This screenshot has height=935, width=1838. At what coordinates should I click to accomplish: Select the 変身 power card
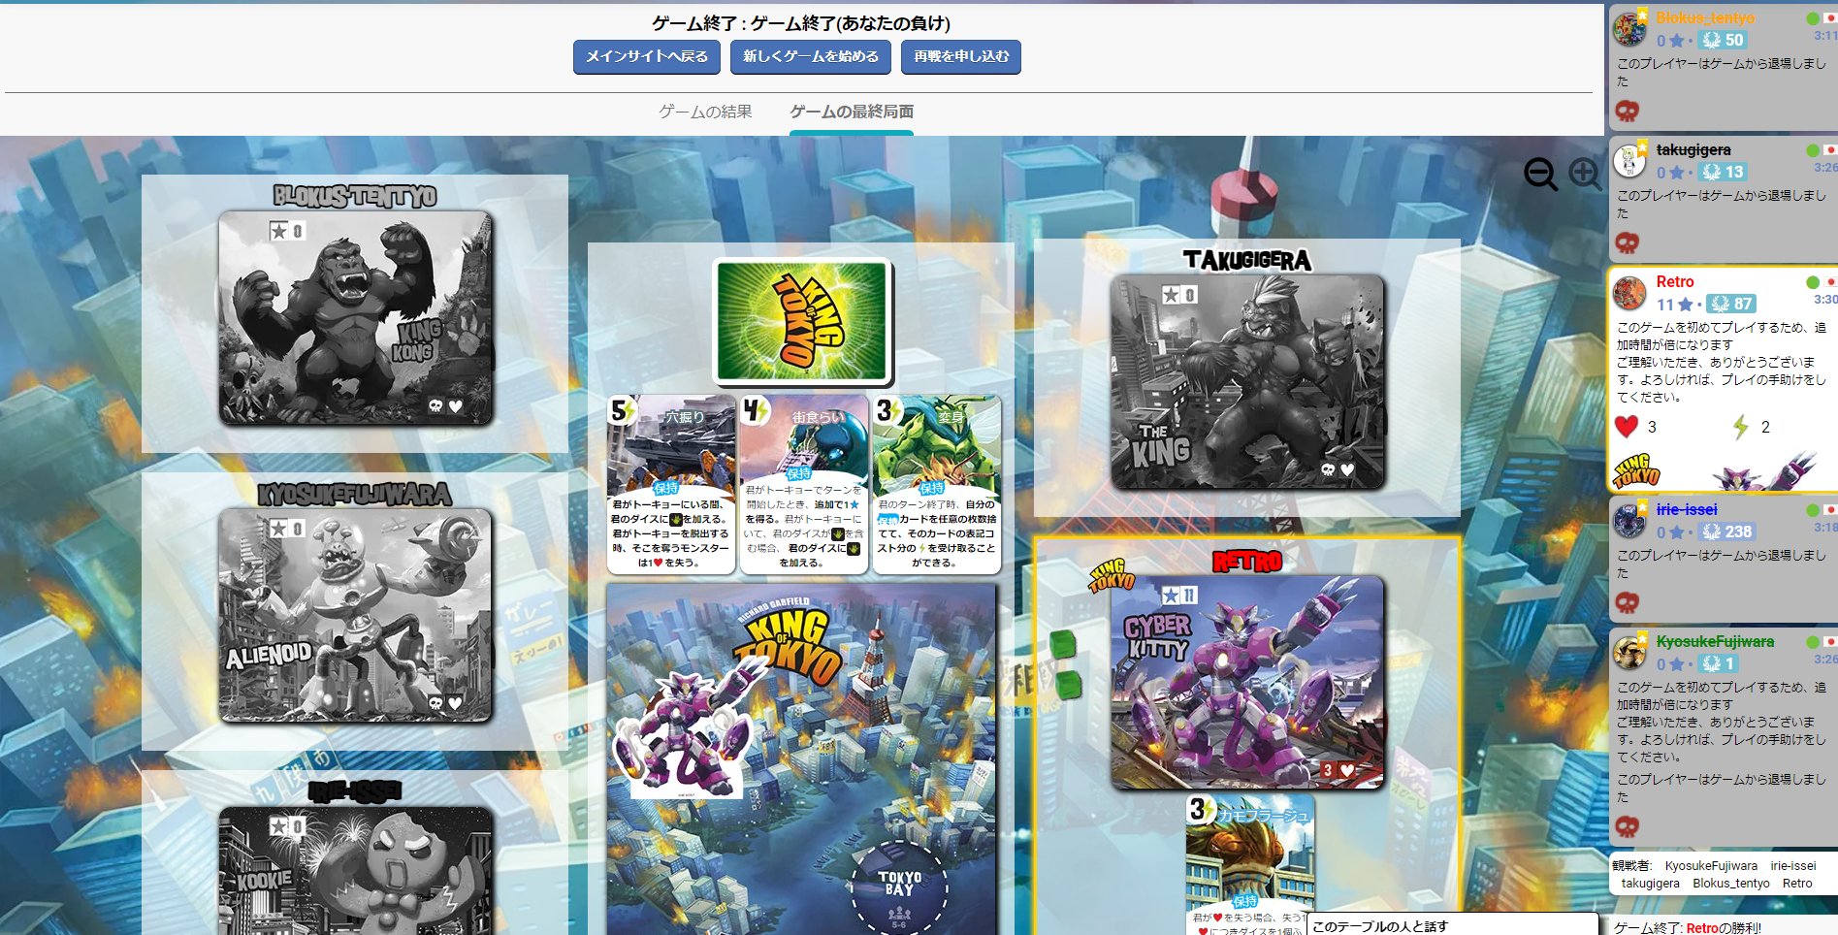(x=936, y=483)
